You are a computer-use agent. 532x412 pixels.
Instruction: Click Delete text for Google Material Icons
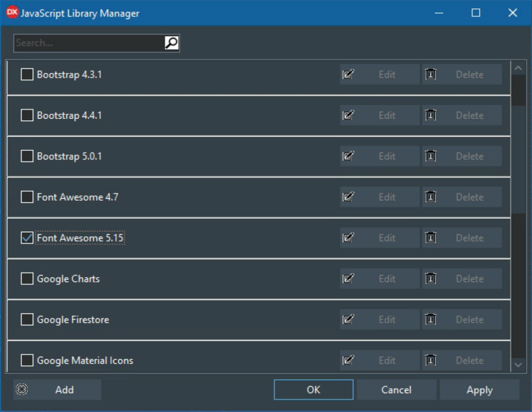pos(470,360)
